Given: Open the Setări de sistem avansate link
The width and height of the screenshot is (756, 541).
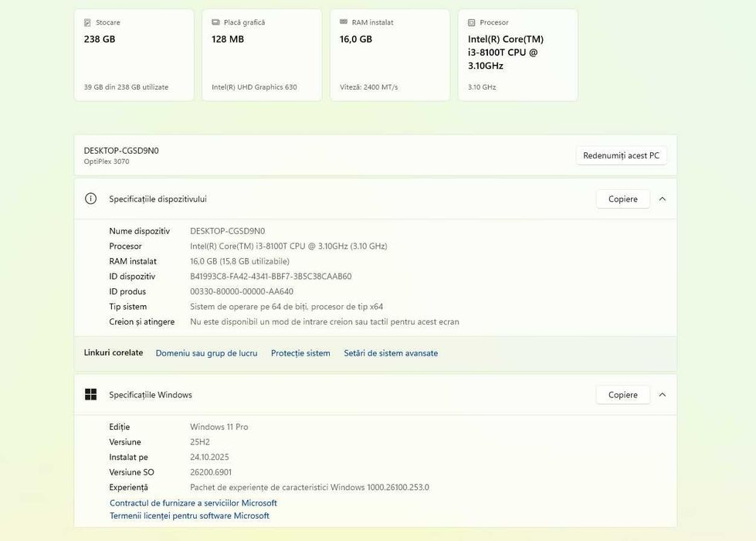Looking at the screenshot, I should point(391,353).
